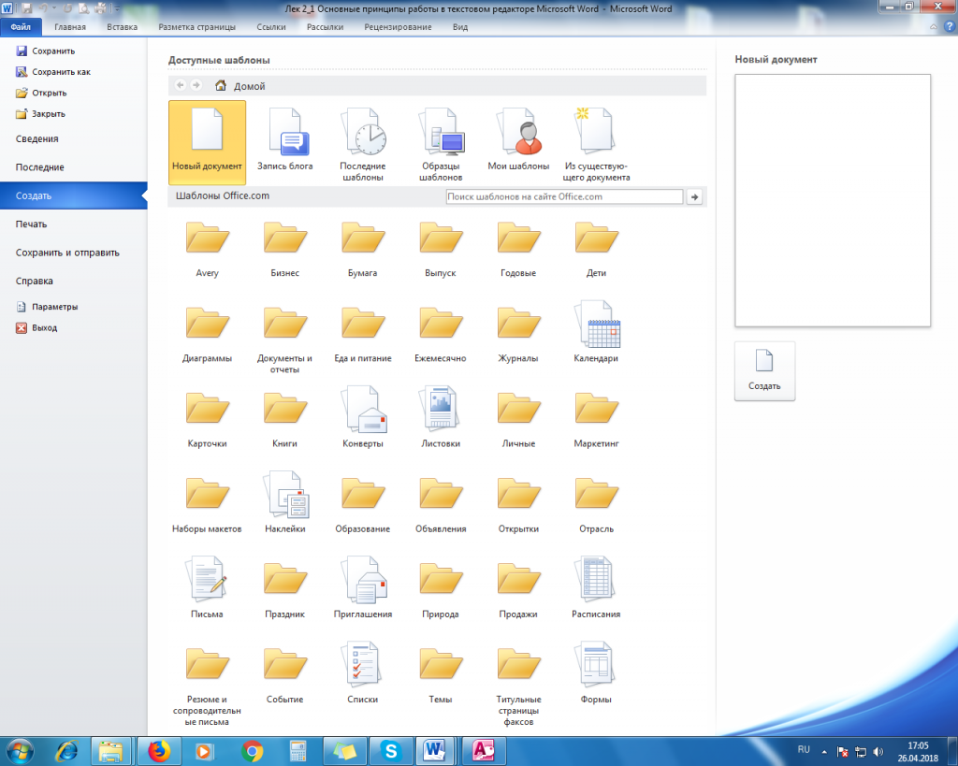This screenshot has height=766, width=958.
Task: Open the Титульные страницы факсов folder
Action: [x=518, y=686]
